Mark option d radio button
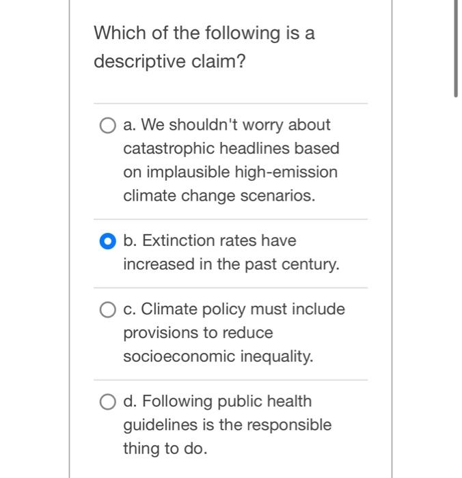The width and height of the screenshot is (462, 478). 107,402
